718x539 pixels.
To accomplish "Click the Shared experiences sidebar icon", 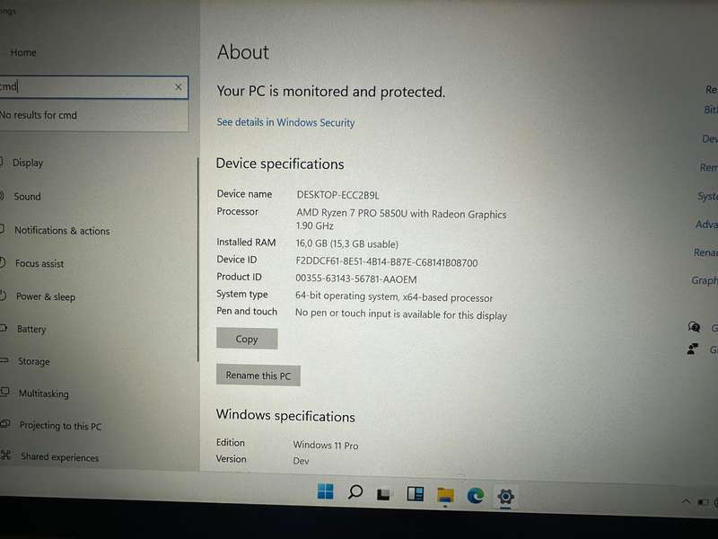I will click(x=5, y=455).
